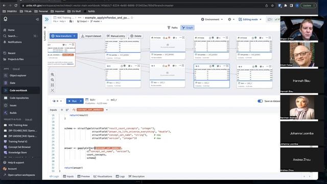Switch to the Description tab

pos(136,176)
